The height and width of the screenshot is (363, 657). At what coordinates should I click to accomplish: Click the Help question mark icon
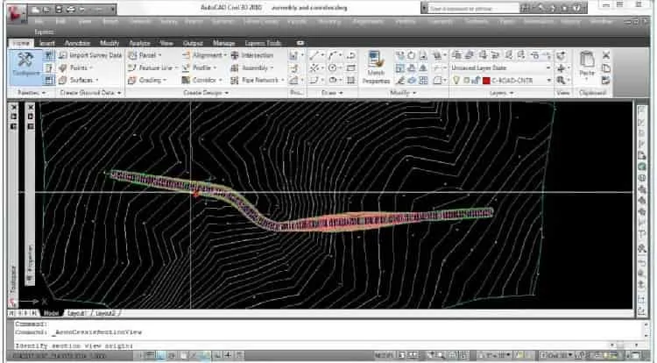[x=578, y=8]
